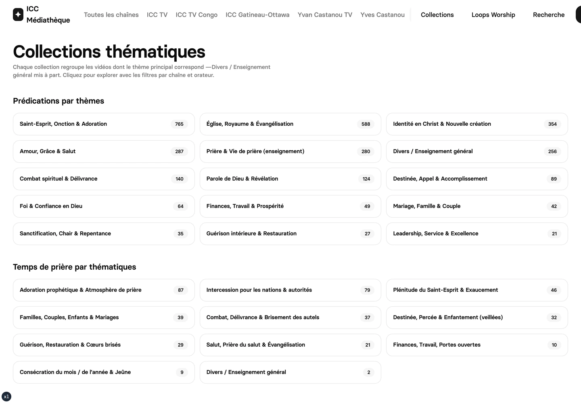
Task: Open Divers / Enseignement général with 256 videos
Action: coord(477,152)
